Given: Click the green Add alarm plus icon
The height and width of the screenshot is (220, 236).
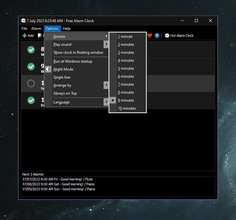Looking at the screenshot, I should tap(24, 36).
